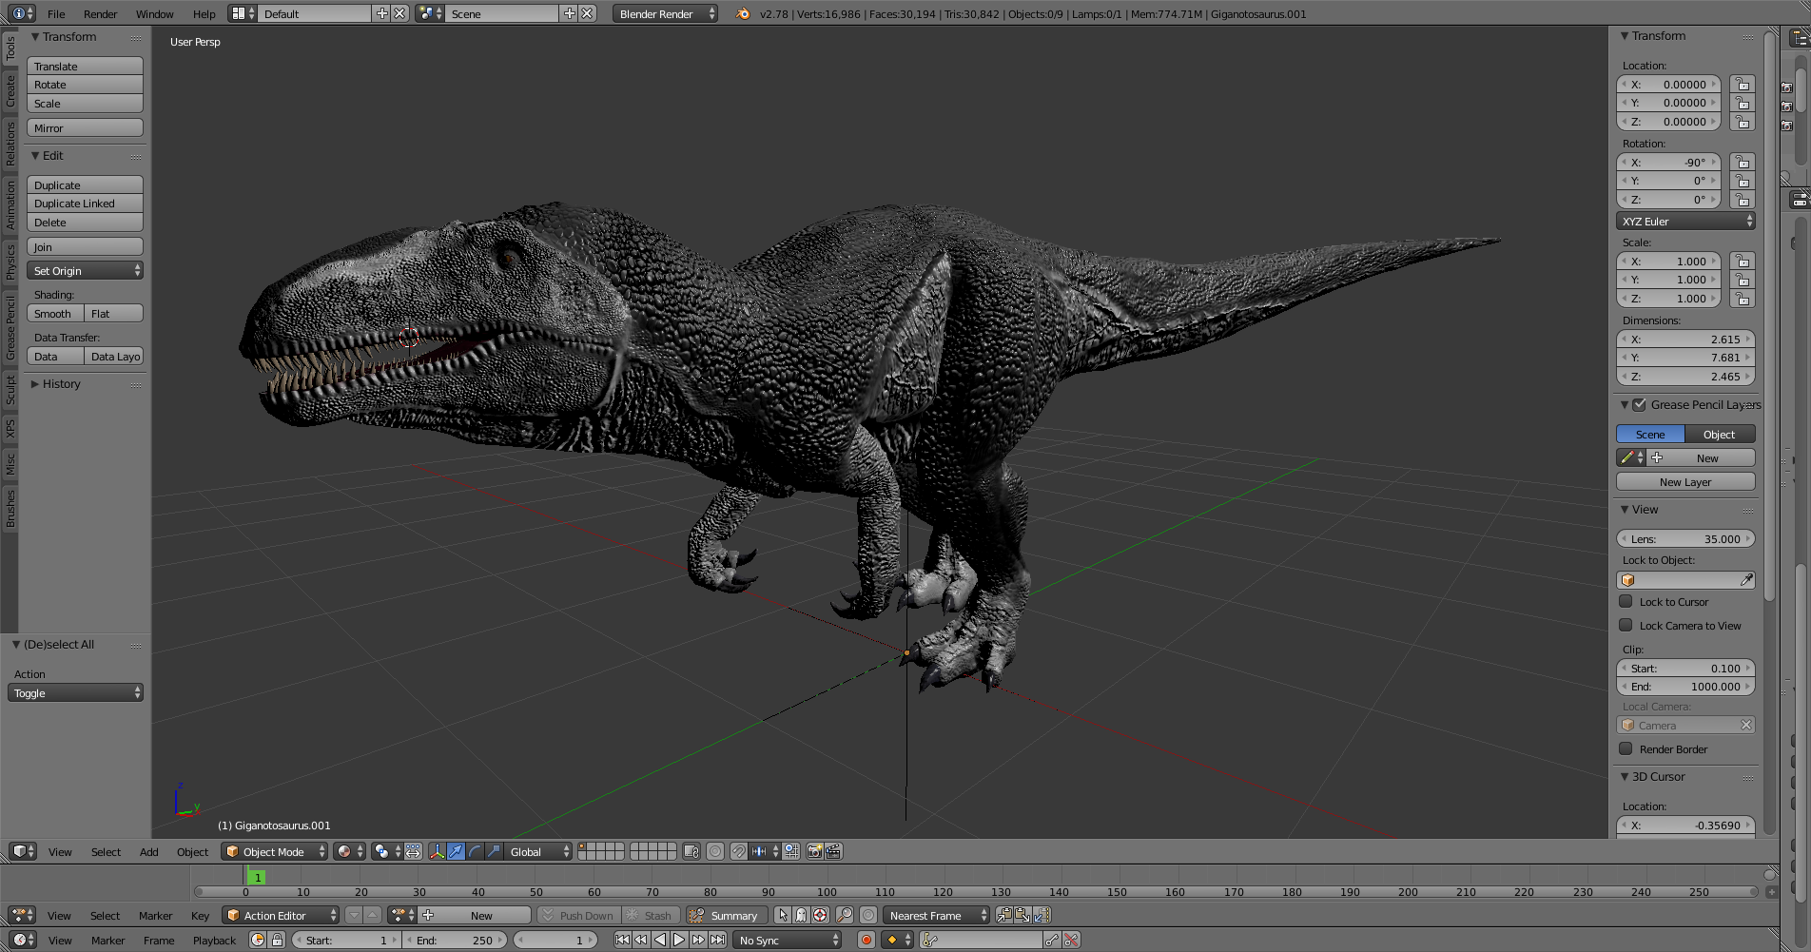
Task: Click the Mirror button
Action: 86,128
